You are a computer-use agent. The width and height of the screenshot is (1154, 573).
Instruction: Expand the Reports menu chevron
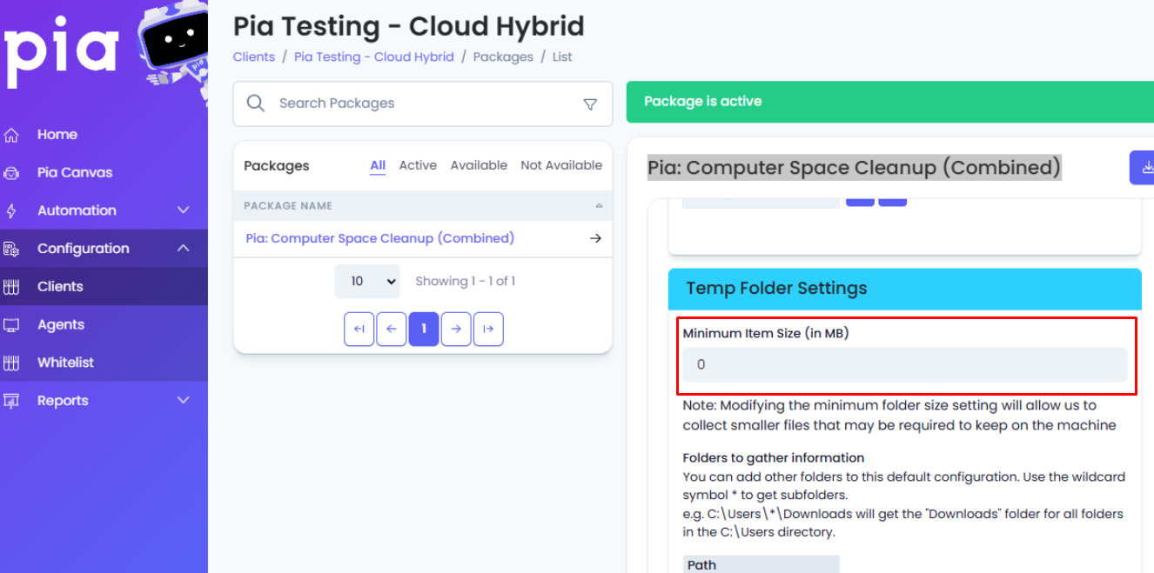tap(184, 401)
